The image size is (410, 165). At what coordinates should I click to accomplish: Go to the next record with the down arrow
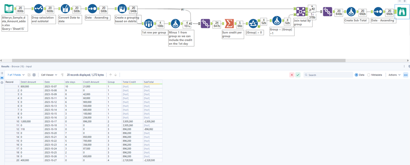[x=115, y=75]
